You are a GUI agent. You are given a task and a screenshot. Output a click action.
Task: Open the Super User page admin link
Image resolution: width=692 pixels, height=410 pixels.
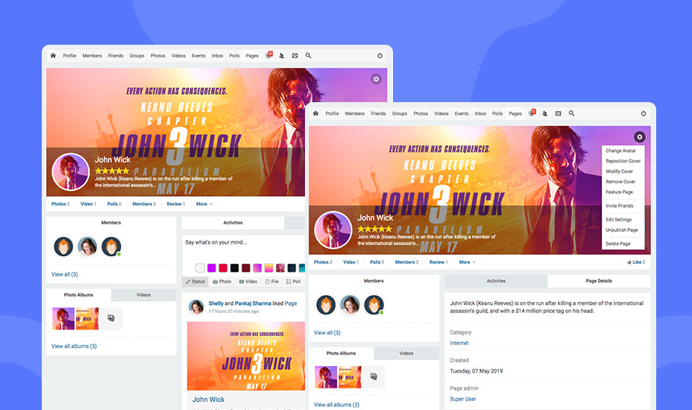[463, 399]
